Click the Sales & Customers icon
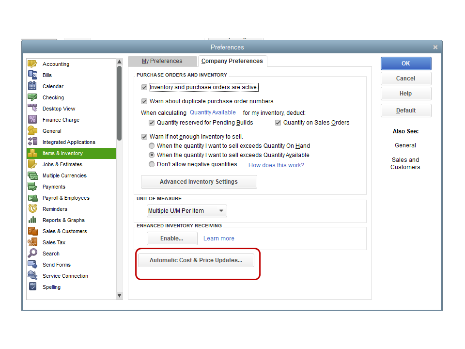465x349 pixels. pyautogui.click(x=32, y=231)
